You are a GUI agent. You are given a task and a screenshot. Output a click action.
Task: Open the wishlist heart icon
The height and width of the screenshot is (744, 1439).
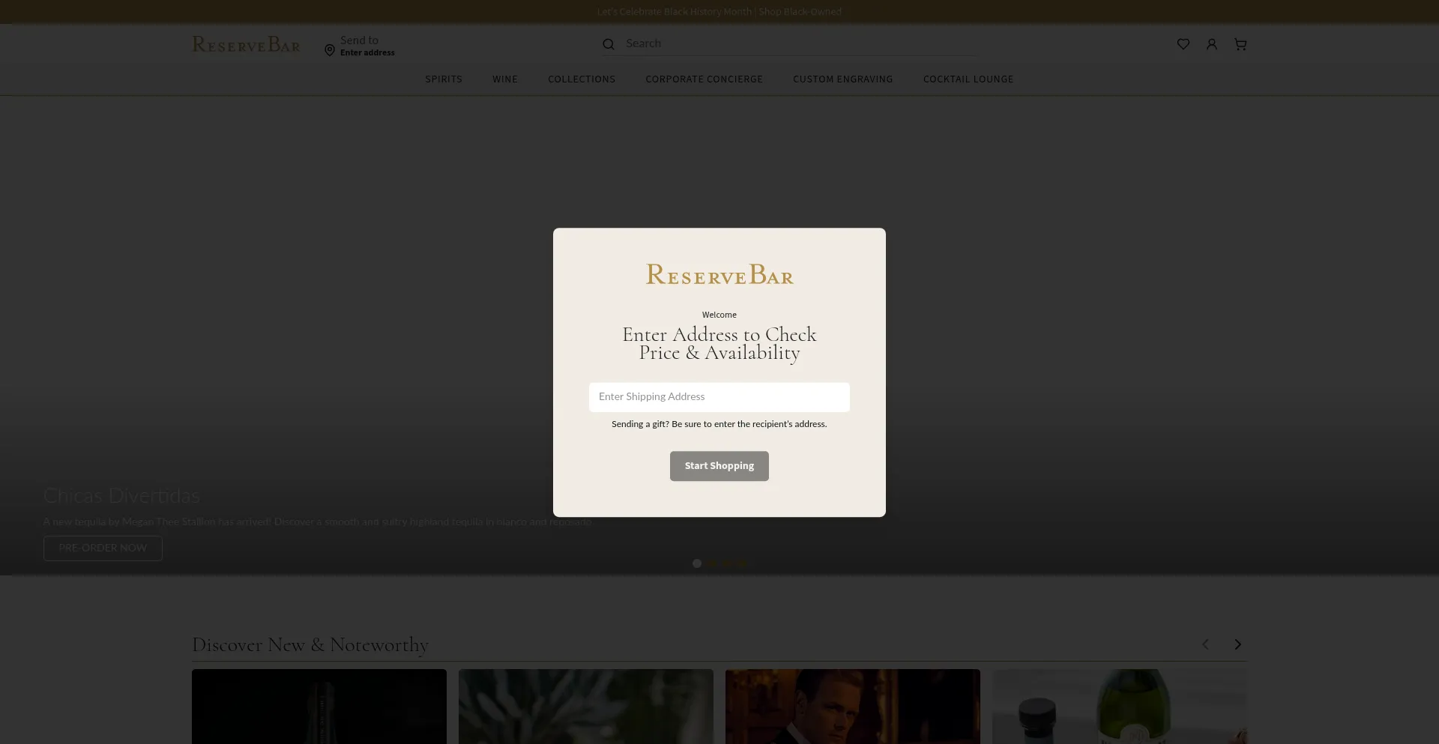(x=1183, y=44)
